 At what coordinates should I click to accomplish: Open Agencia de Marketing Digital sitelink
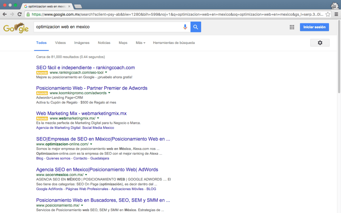pyautogui.click(x=75, y=128)
